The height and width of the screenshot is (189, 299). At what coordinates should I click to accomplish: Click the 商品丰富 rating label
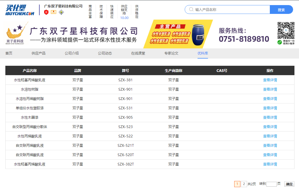tap(90, 11)
